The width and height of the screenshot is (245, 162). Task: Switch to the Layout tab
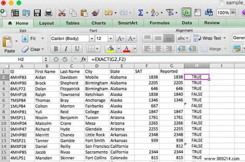coord(47,23)
